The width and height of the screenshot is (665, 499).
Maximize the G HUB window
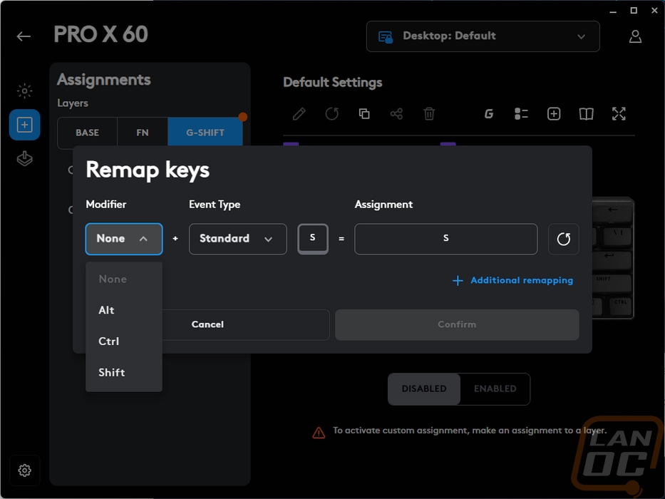pos(634,11)
